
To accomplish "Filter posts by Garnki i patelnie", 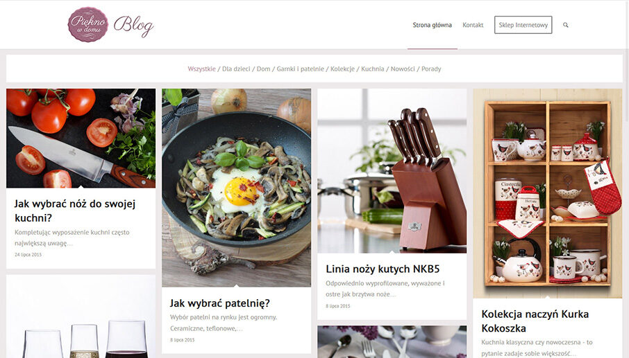I will 300,69.
